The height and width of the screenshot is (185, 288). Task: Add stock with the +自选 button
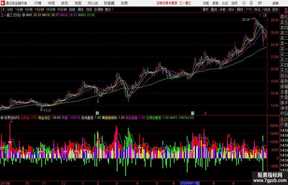click(x=266, y=9)
